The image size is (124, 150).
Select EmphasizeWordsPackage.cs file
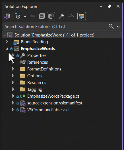coord(53,96)
